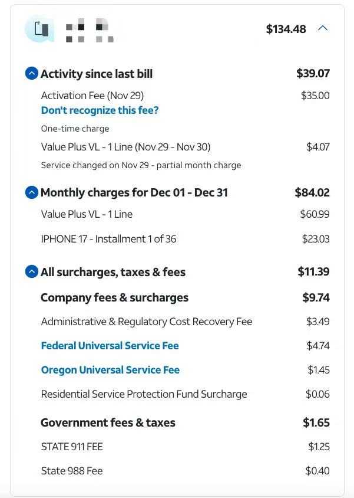Click the $60.99 Value Plus VL monthly charge
This screenshot has height=498, width=354.
pyautogui.click(x=315, y=214)
